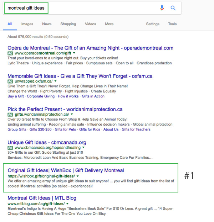Open the Opéra de Montreal ad result
Screen dimensions: 214x222
[90, 48]
